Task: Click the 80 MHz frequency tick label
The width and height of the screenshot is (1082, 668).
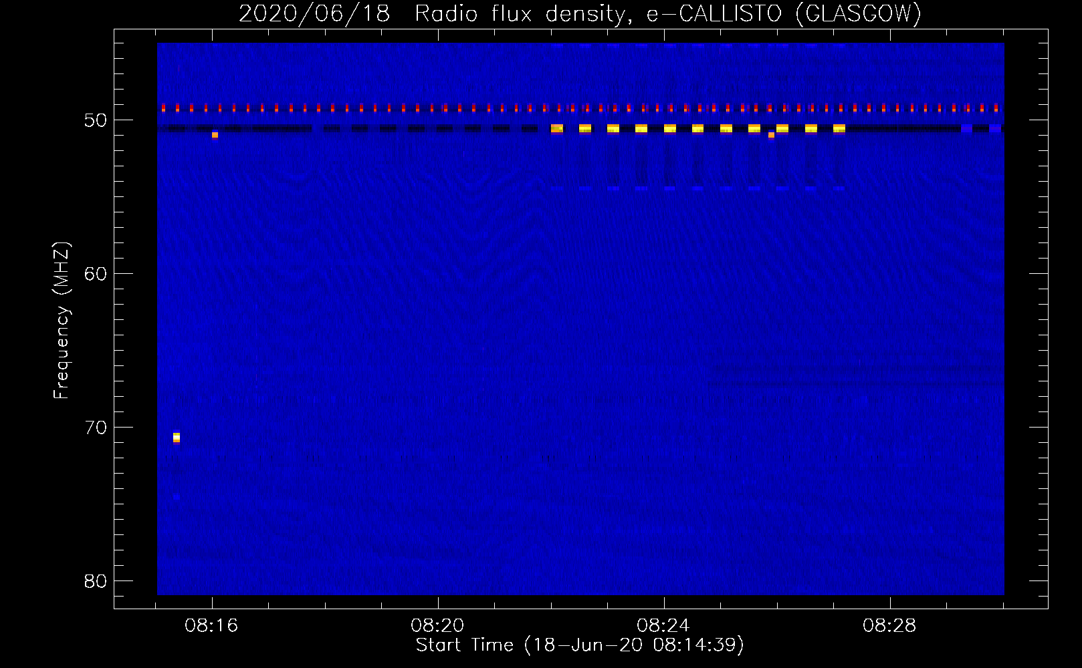Action: 96,581
